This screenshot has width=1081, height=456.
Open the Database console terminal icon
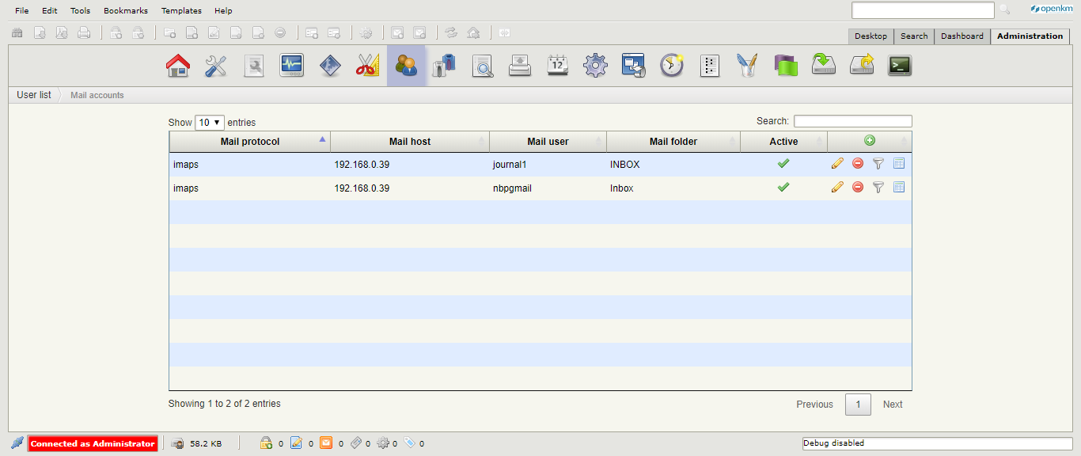899,66
